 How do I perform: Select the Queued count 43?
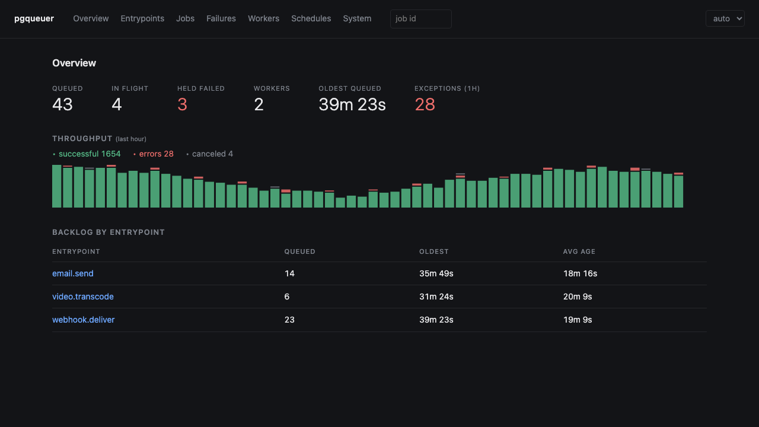pos(62,104)
